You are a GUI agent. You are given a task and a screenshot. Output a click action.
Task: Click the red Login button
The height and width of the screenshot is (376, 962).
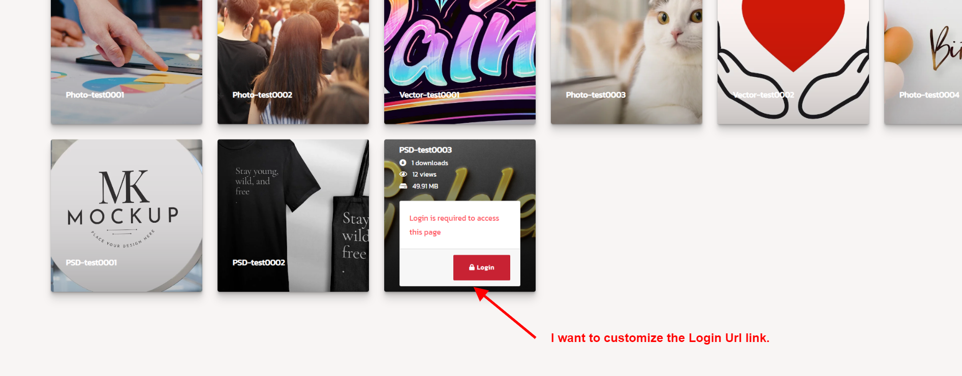pos(482,267)
